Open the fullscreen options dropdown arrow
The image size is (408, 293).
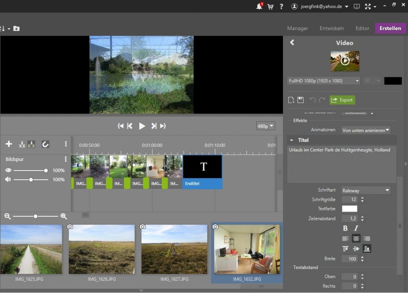point(375,7)
